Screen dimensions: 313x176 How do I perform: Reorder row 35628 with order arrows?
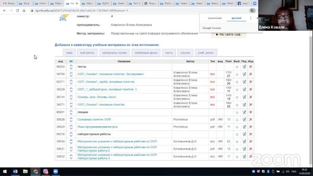pos(71,119)
